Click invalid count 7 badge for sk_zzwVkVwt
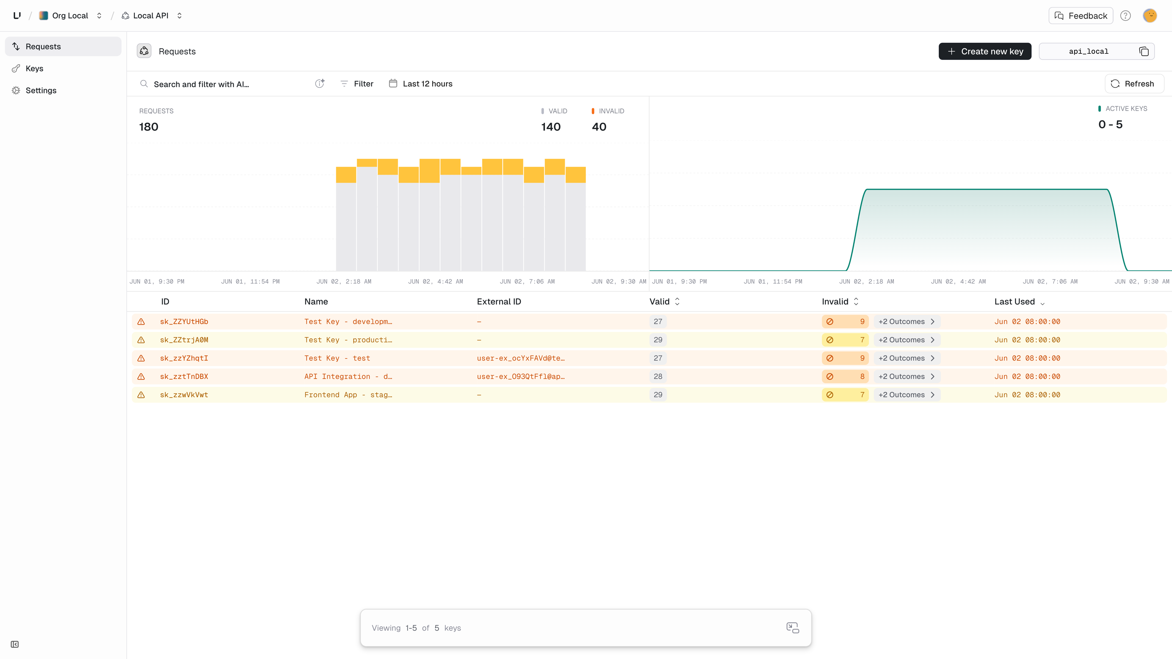 845,395
